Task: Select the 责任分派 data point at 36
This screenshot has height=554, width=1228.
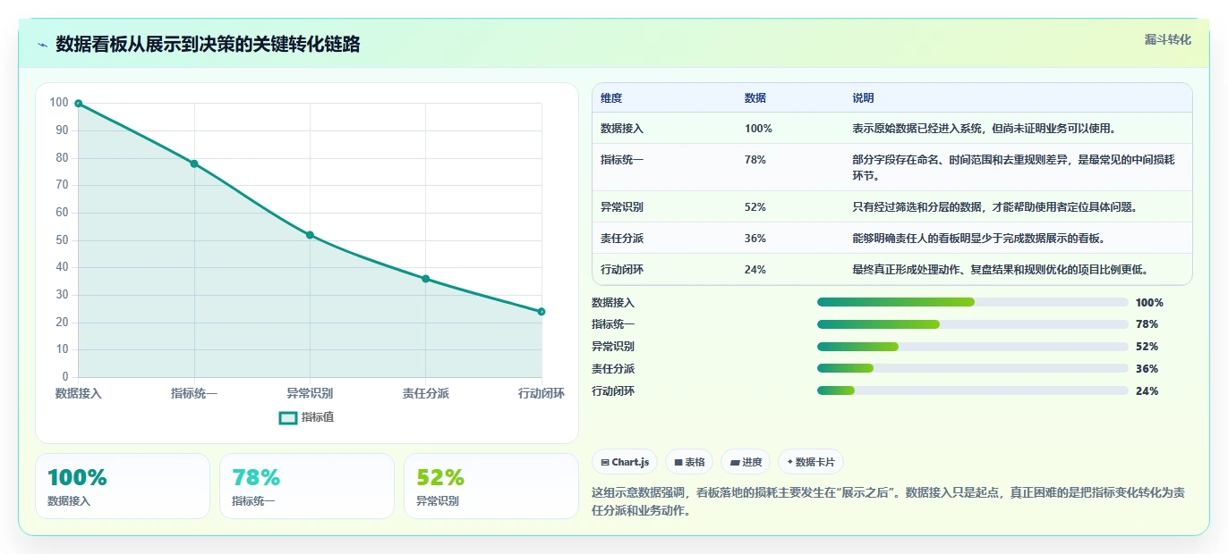Action: pyautogui.click(x=426, y=279)
